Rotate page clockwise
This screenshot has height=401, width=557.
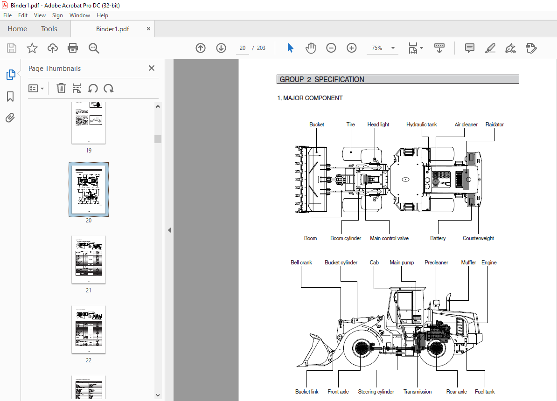point(109,88)
